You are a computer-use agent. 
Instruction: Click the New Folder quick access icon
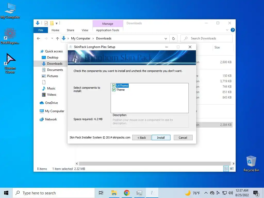pyautogui.click(x=52, y=23)
